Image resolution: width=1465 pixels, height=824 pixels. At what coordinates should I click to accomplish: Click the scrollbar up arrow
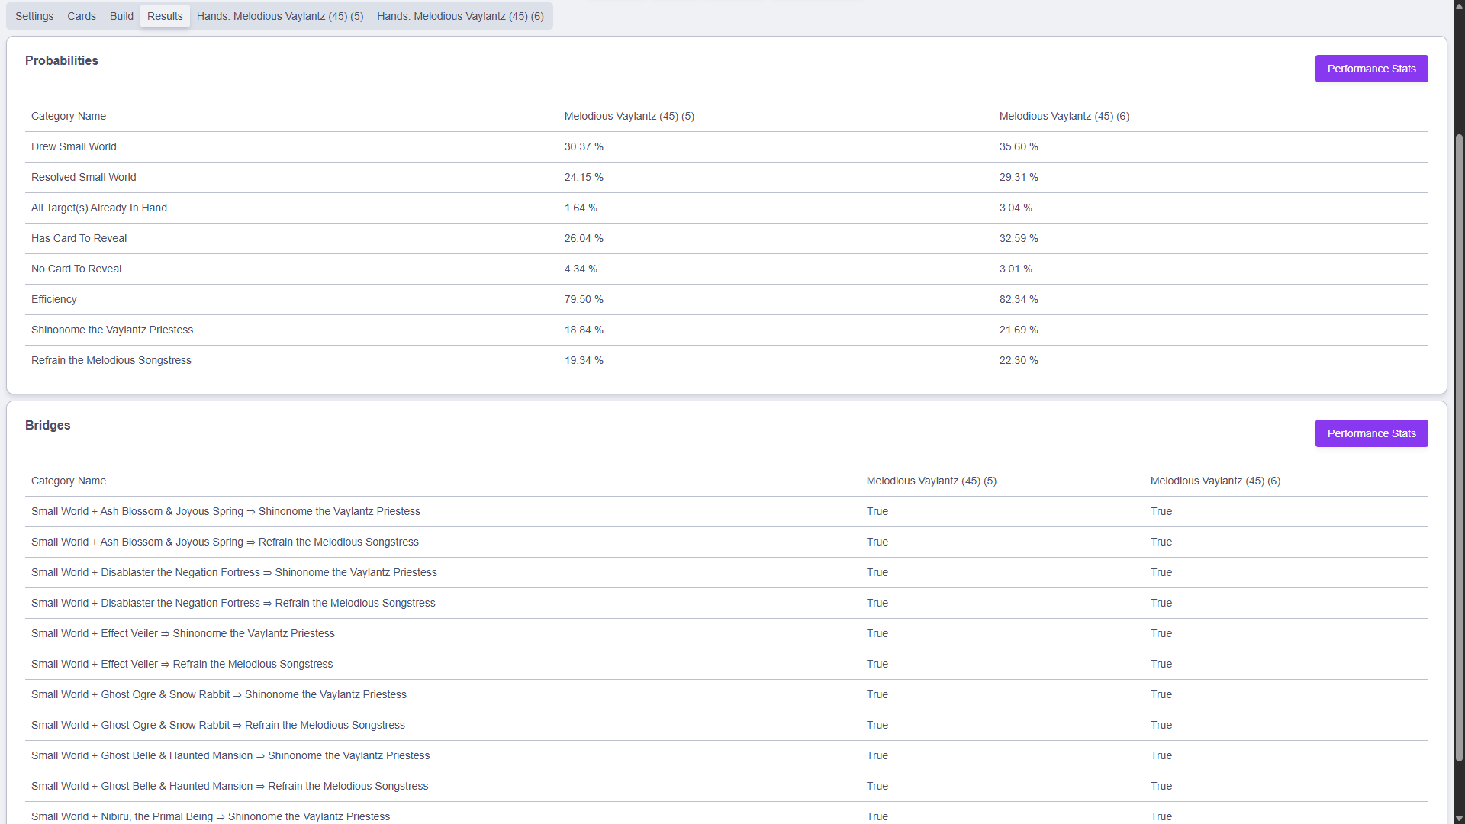pyautogui.click(x=1459, y=6)
